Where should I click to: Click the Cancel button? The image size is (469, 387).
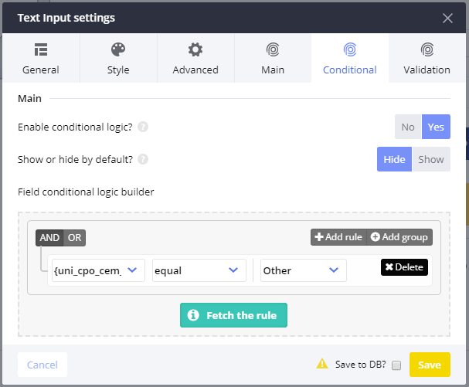click(x=42, y=365)
